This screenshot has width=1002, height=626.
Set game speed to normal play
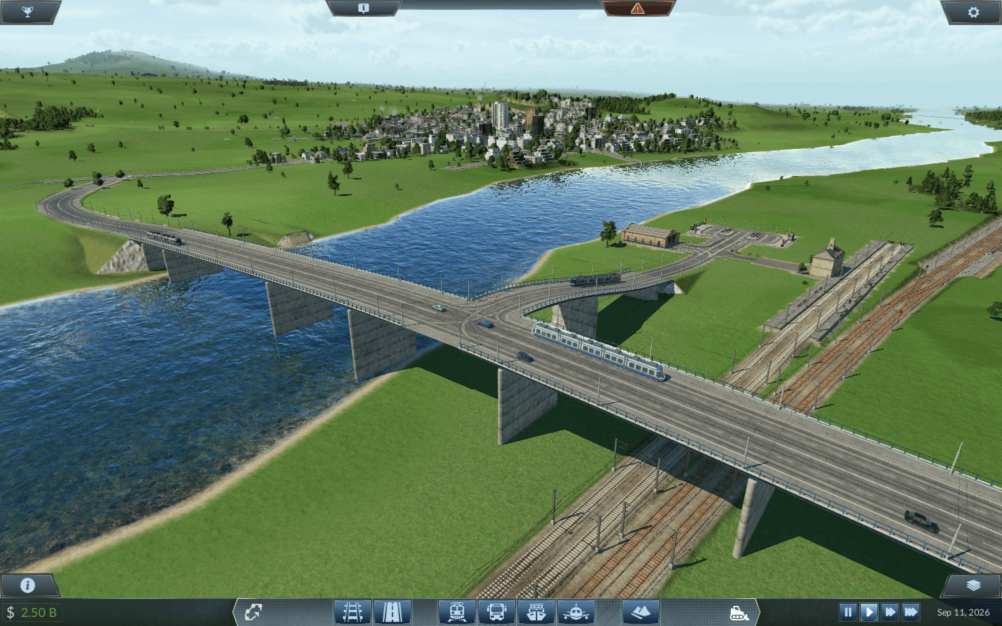click(x=869, y=612)
